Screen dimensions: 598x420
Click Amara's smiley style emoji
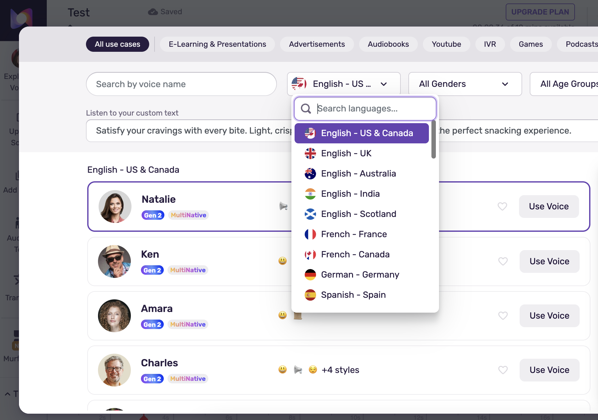pos(283,315)
